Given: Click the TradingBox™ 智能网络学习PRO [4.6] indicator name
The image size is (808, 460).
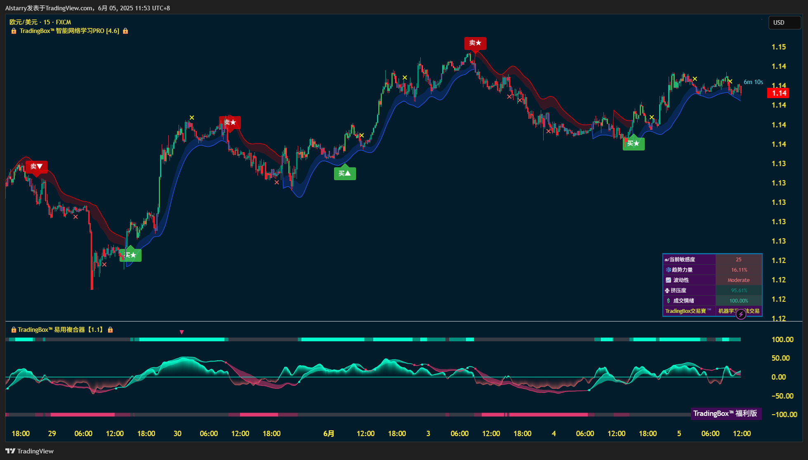Looking at the screenshot, I should point(69,31).
